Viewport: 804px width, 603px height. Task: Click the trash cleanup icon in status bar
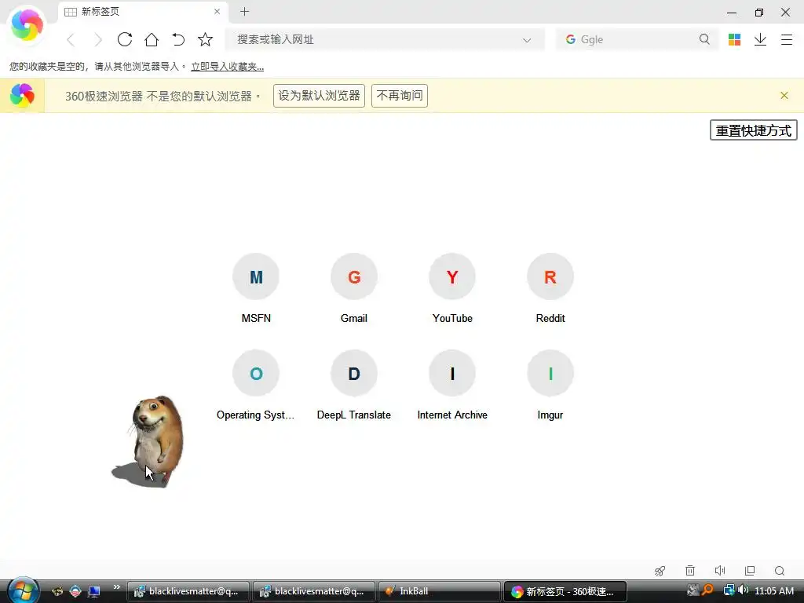690,571
